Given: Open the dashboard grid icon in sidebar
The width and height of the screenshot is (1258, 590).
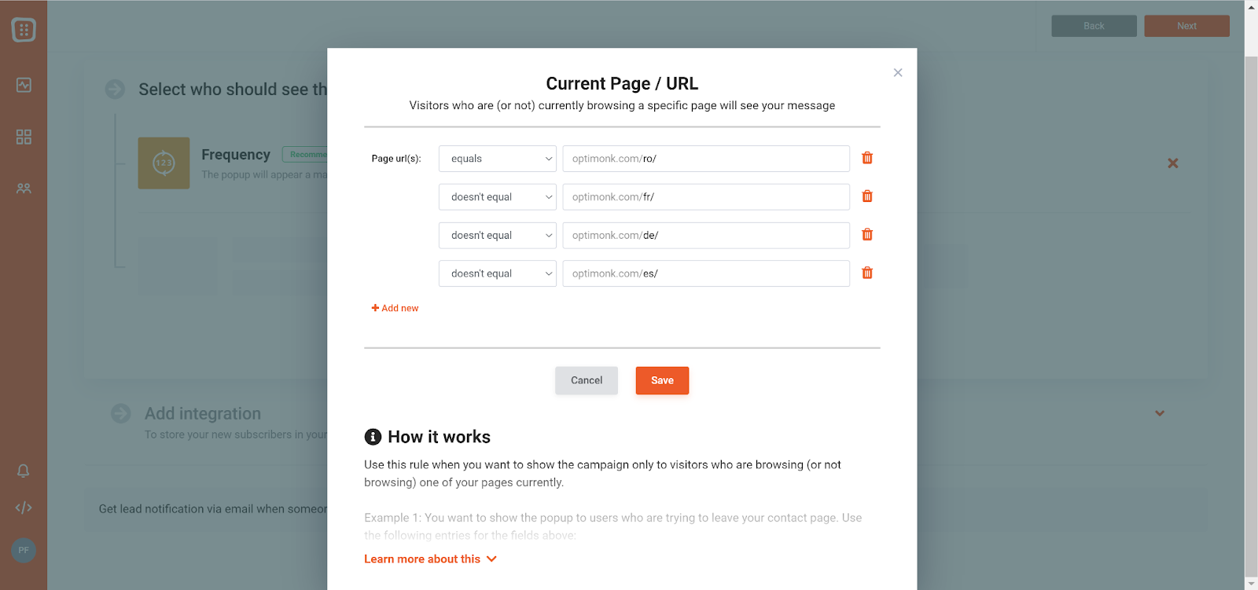Looking at the screenshot, I should (x=24, y=137).
